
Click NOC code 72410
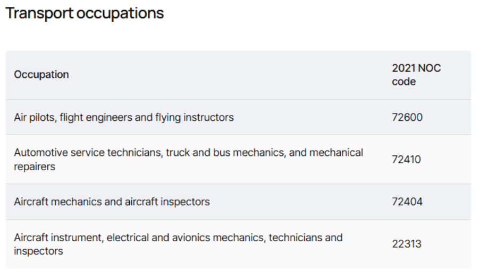pos(406,159)
